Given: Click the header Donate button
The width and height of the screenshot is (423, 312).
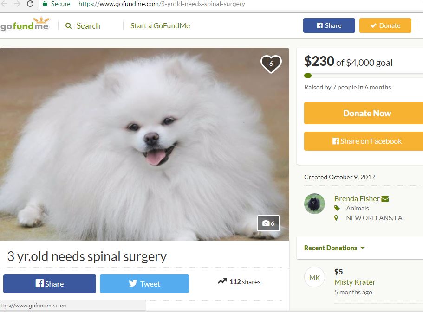Looking at the screenshot, I should tap(385, 25).
